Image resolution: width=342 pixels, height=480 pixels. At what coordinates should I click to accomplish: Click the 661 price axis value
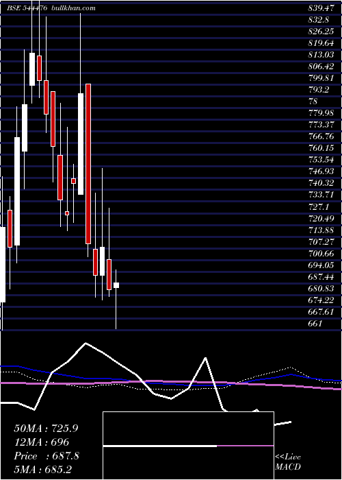315,323
